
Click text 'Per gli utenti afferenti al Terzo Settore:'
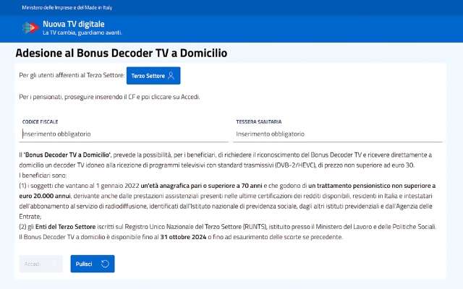point(72,75)
